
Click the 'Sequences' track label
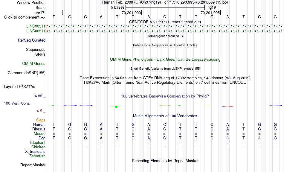click(x=36, y=49)
